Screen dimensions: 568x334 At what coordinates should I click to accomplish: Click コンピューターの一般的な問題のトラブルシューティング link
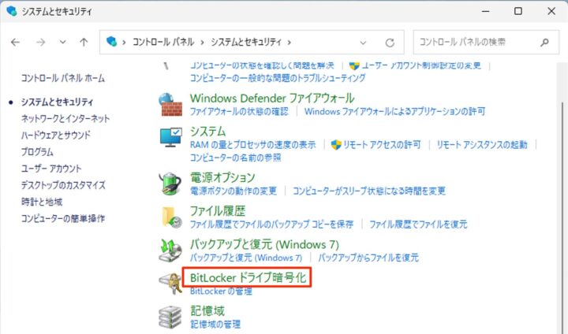tap(278, 78)
